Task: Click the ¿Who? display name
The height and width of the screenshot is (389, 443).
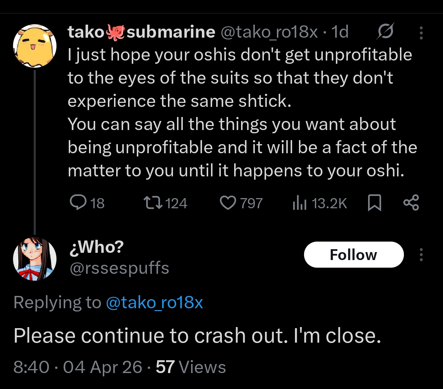Action: [96, 247]
